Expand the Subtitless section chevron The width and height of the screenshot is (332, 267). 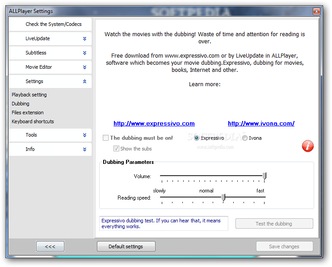point(84,53)
